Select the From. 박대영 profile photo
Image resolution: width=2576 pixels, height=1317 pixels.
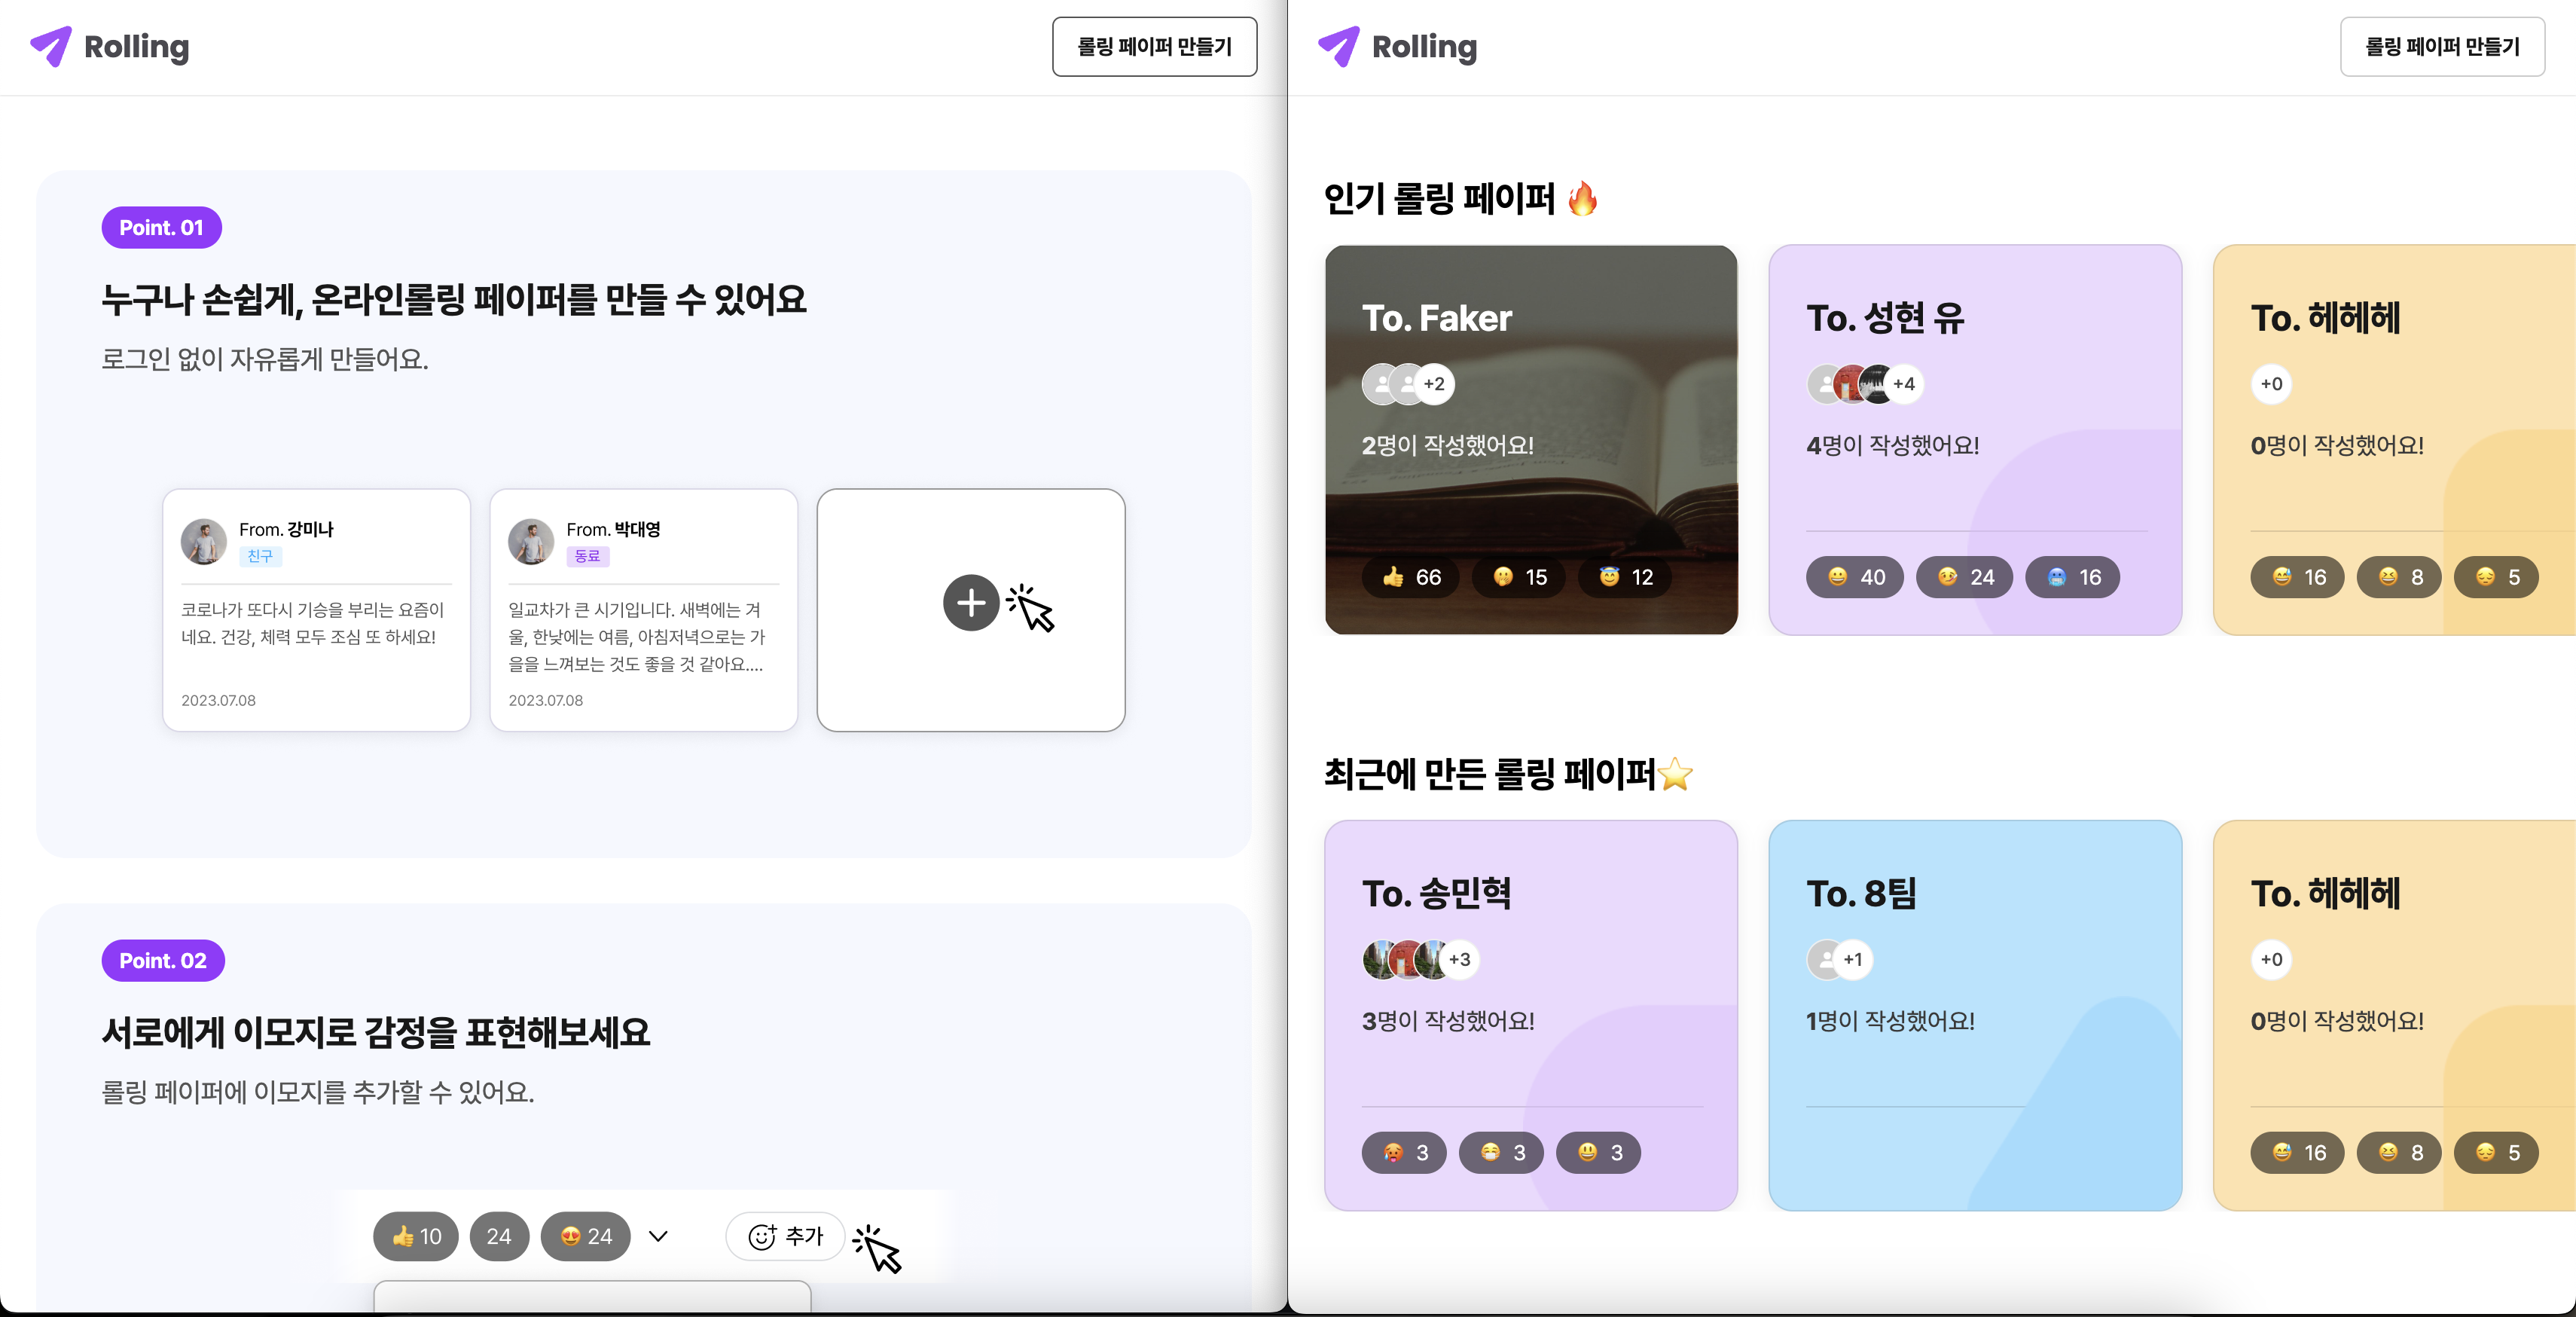click(531, 542)
